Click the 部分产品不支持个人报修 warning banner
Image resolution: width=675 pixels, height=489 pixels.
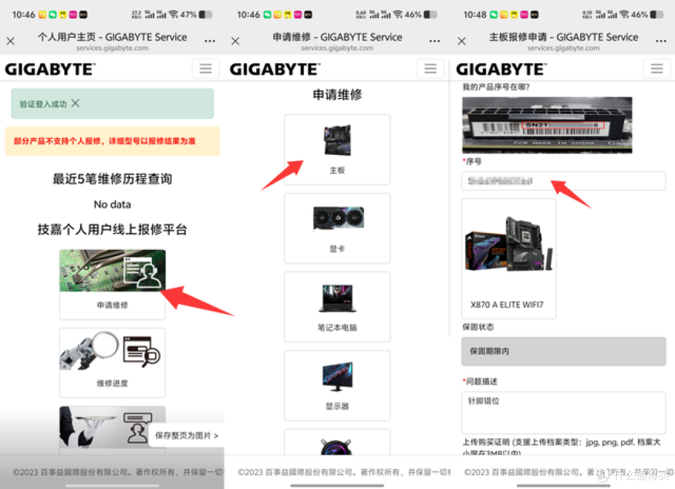112,141
